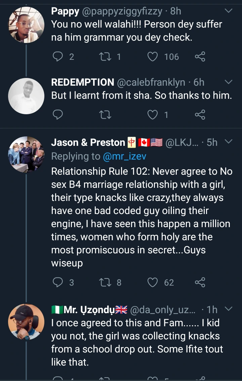Open options chevron on Mr. Uzondu's tweet
Image resolution: width=242 pixels, height=381 pixels.
[228, 309]
